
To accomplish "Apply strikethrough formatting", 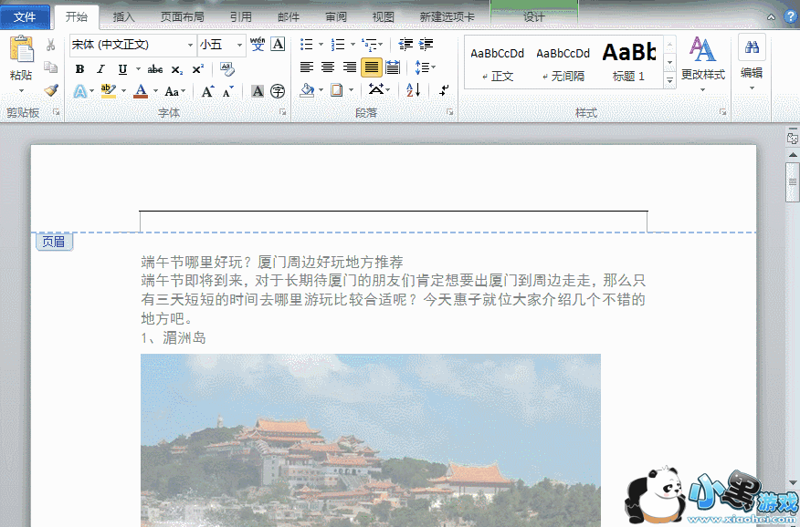I will (155, 69).
